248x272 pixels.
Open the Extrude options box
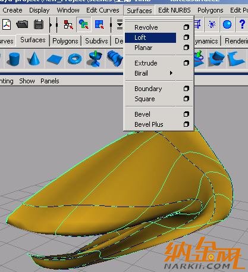(x=186, y=63)
